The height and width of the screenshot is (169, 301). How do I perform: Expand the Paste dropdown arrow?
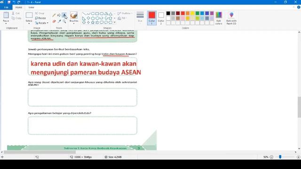click(6, 23)
